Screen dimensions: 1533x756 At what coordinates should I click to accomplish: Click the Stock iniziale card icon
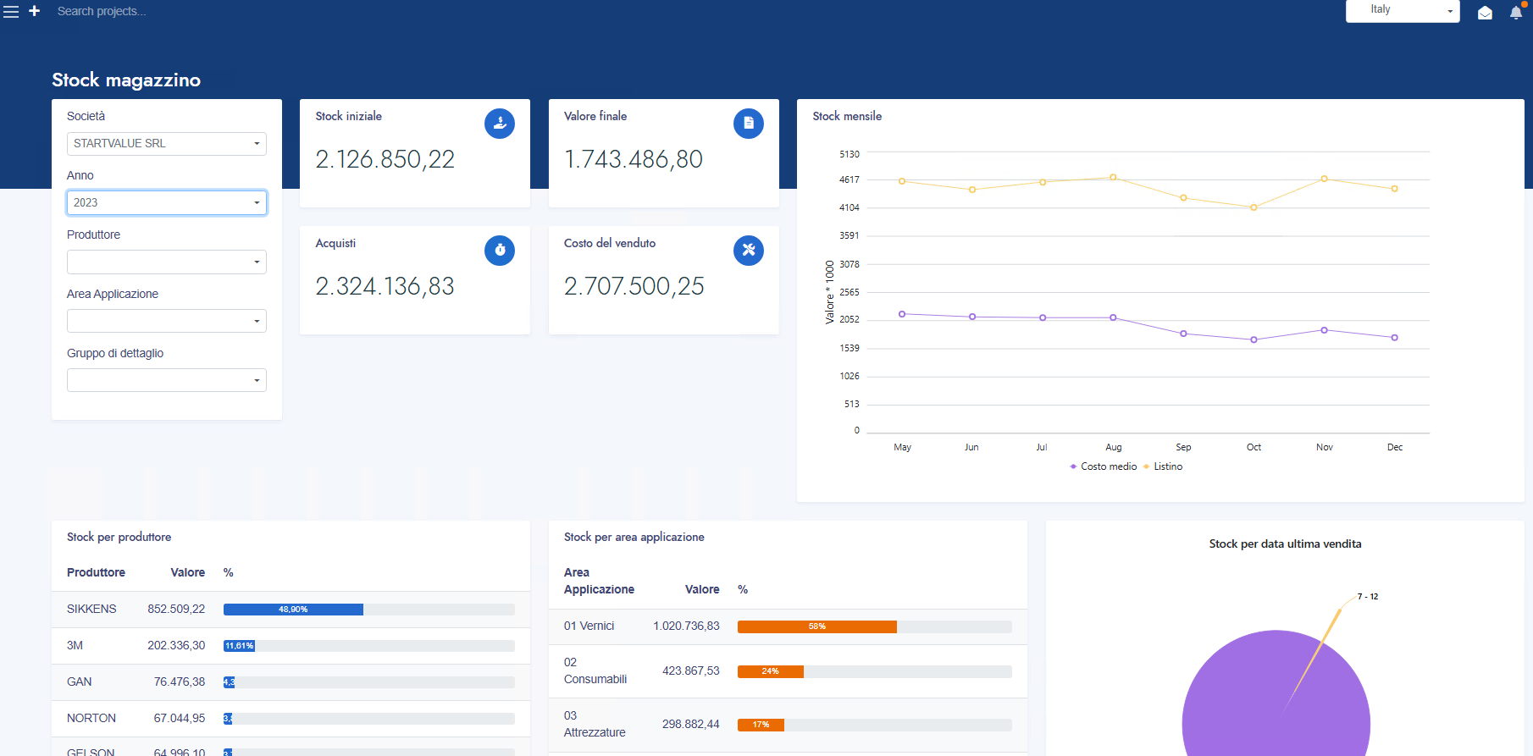pyautogui.click(x=499, y=124)
